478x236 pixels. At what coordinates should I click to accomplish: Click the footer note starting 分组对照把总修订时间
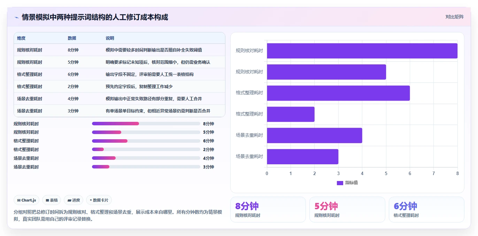[x=118, y=215]
